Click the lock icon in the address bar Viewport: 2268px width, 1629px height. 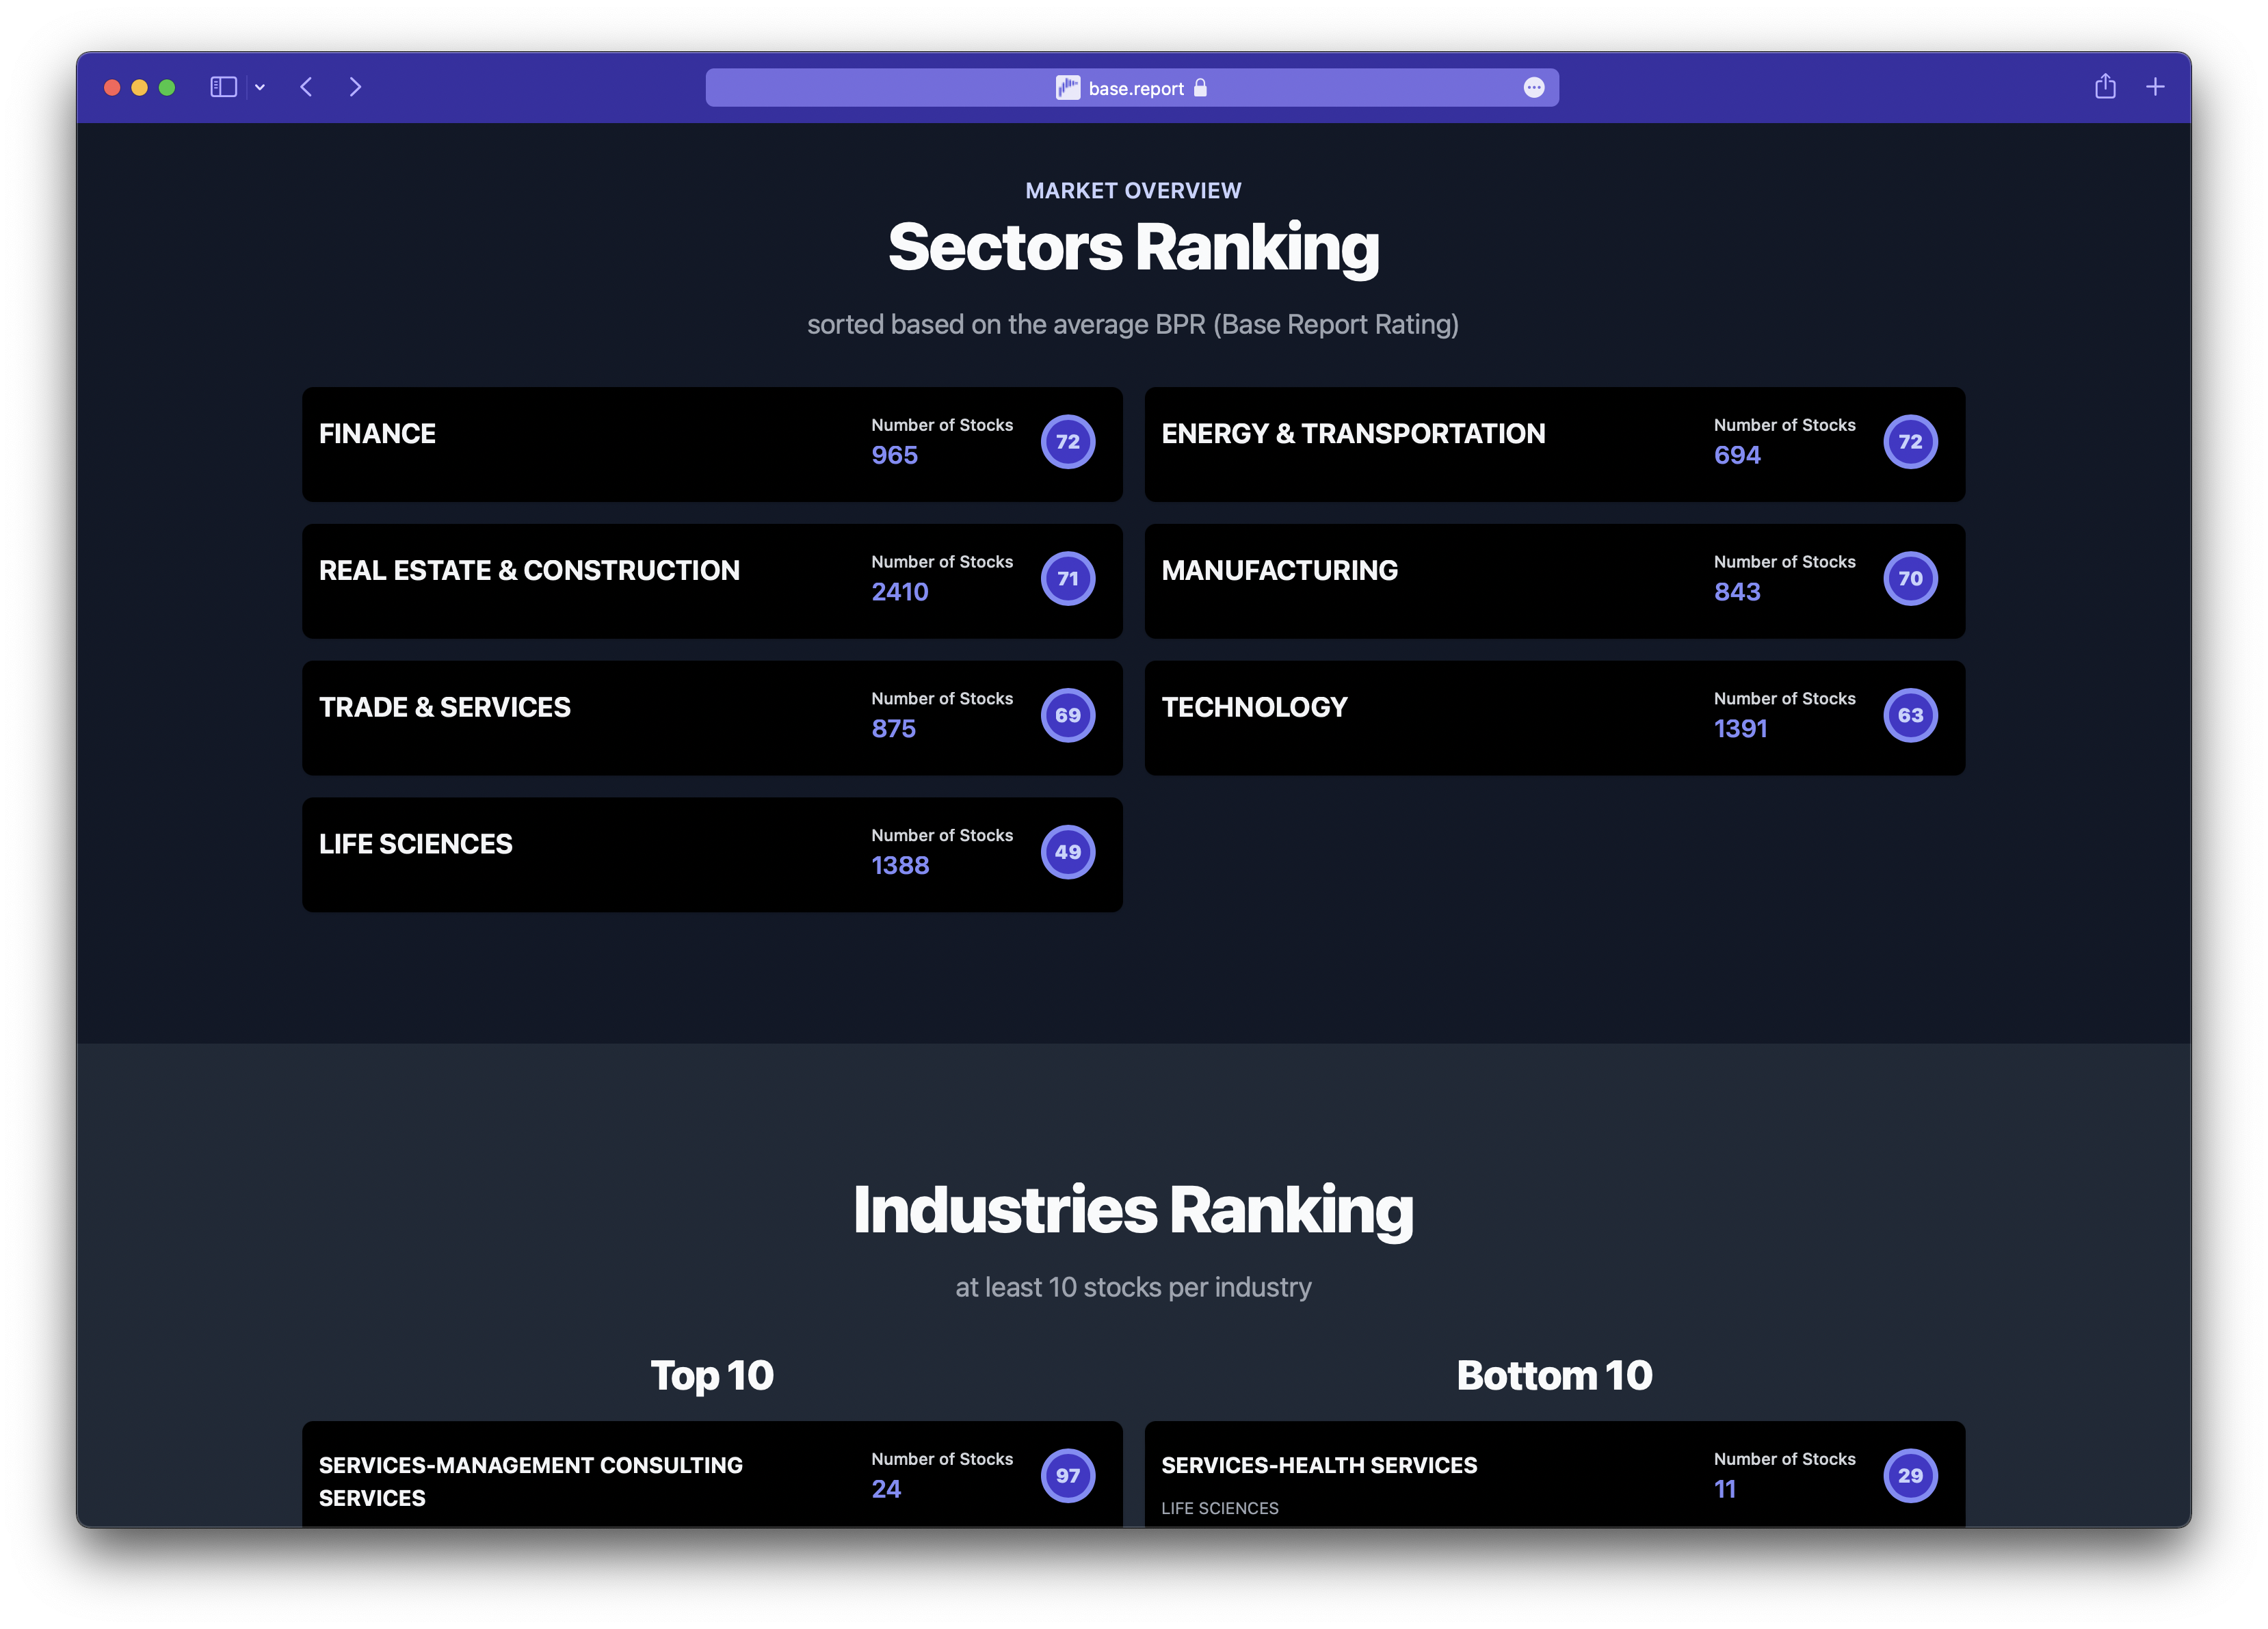tap(1200, 88)
